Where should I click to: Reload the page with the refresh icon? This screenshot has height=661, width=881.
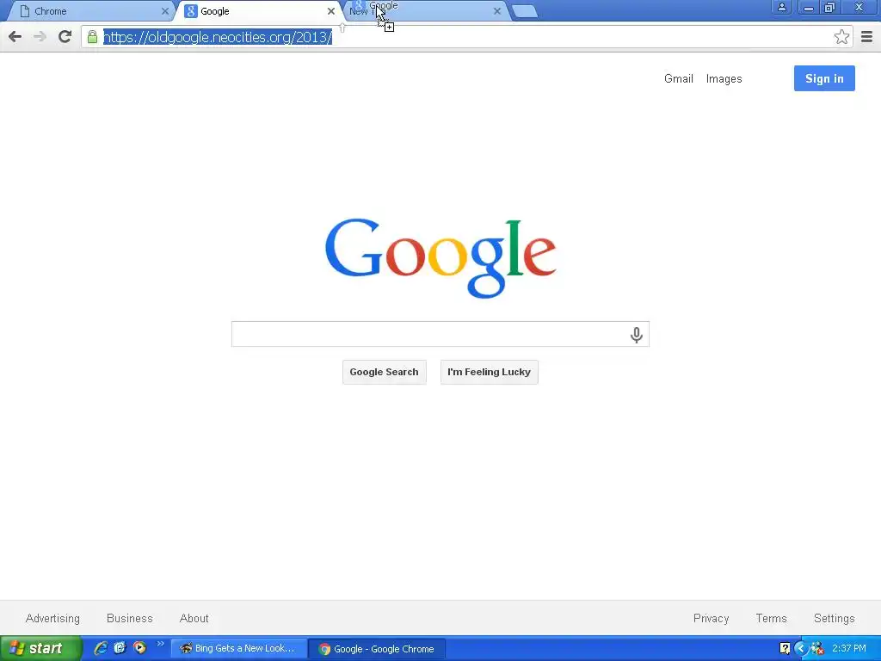pos(65,37)
